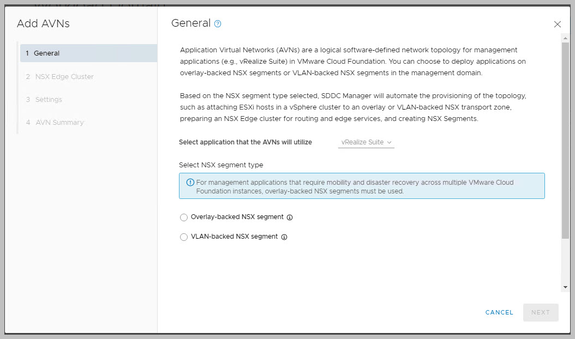Viewport: 575px width, 339px height.
Task: Go to step 4 AVN Summary
Action: click(x=59, y=123)
